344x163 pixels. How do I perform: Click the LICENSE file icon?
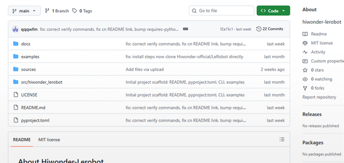point(16,94)
